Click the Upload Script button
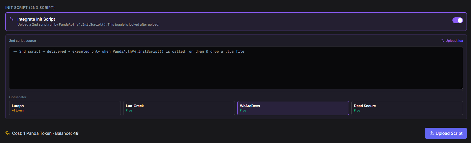Screen dimensions: 471x143 coord(446,133)
